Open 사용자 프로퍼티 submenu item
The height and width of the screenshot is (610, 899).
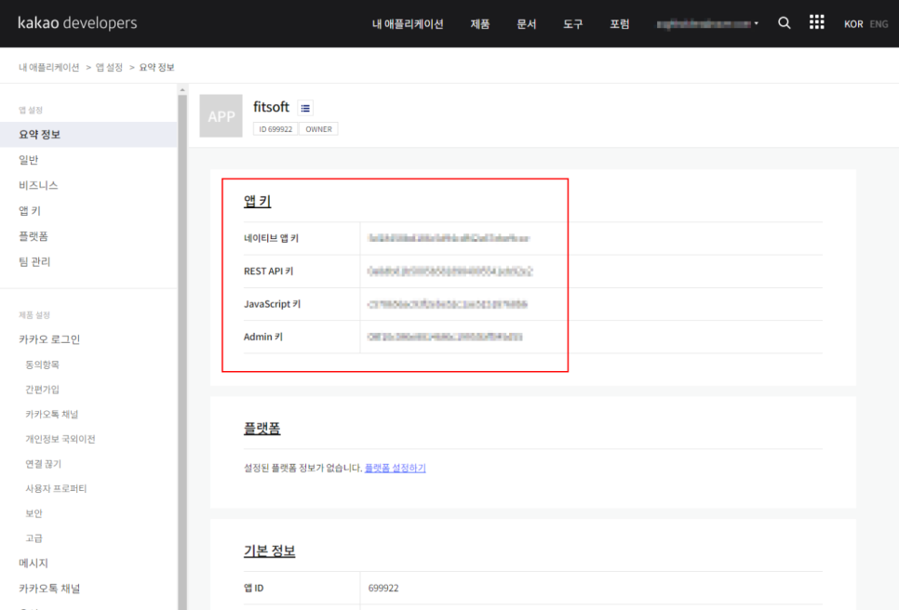(56, 488)
